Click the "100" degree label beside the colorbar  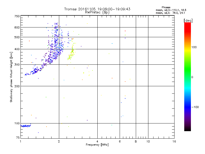(194, 47)
